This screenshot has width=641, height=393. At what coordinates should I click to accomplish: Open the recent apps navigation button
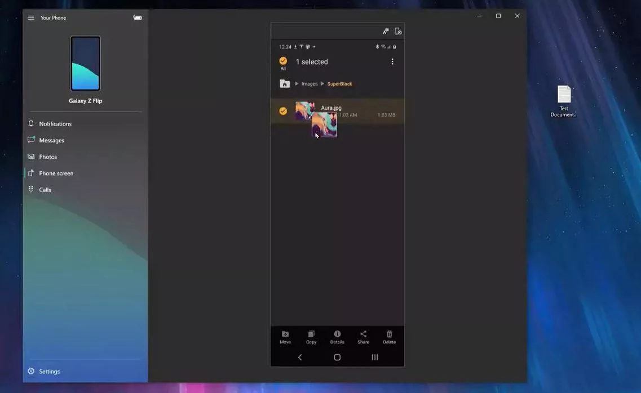(x=374, y=358)
